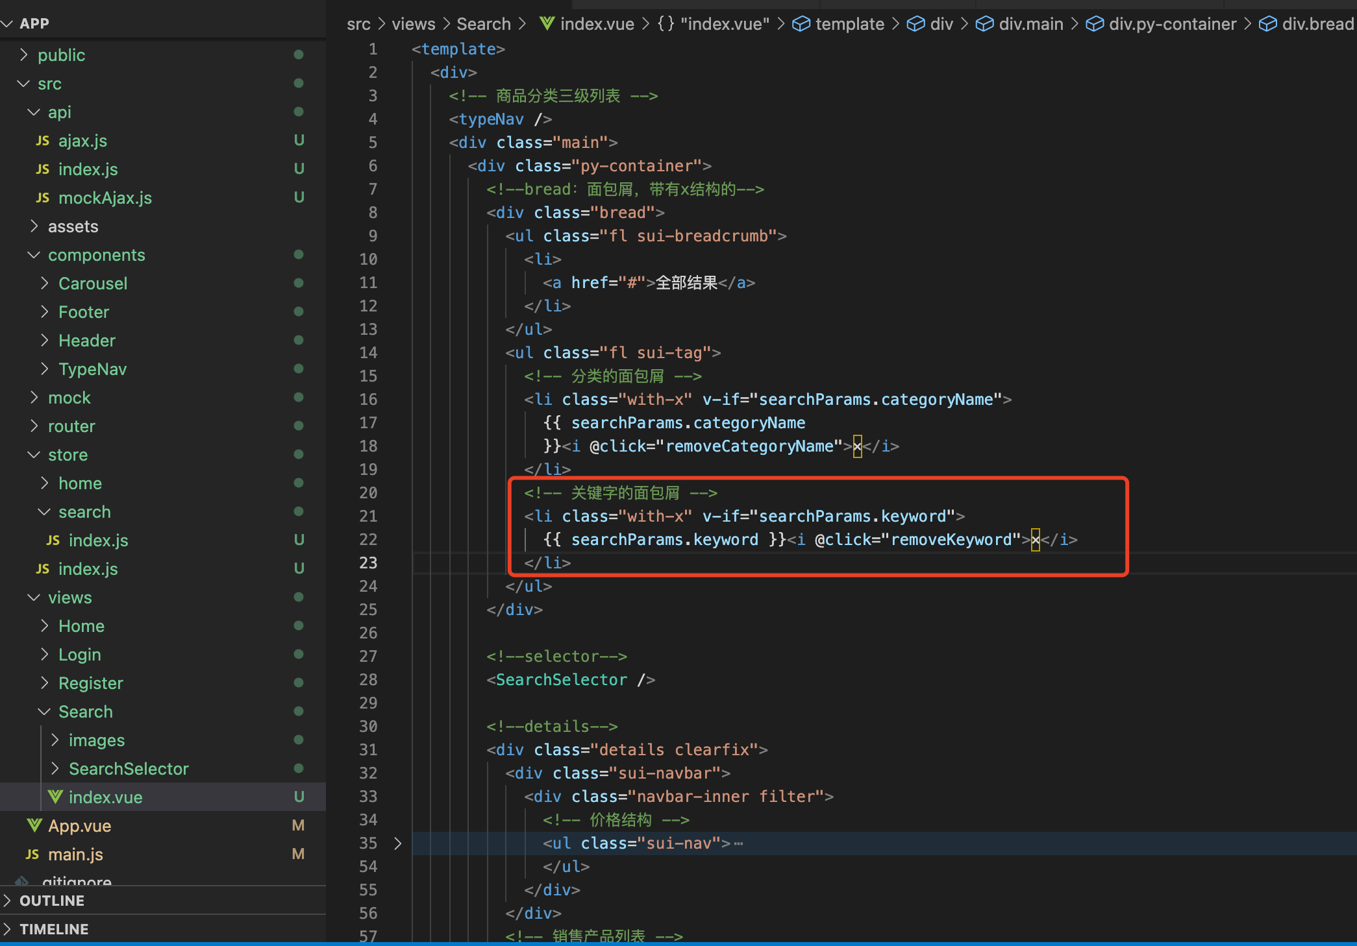The width and height of the screenshot is (1357, 946).
Task: Unfold collapsed code at line 35
Action: (x=397, y=843)
